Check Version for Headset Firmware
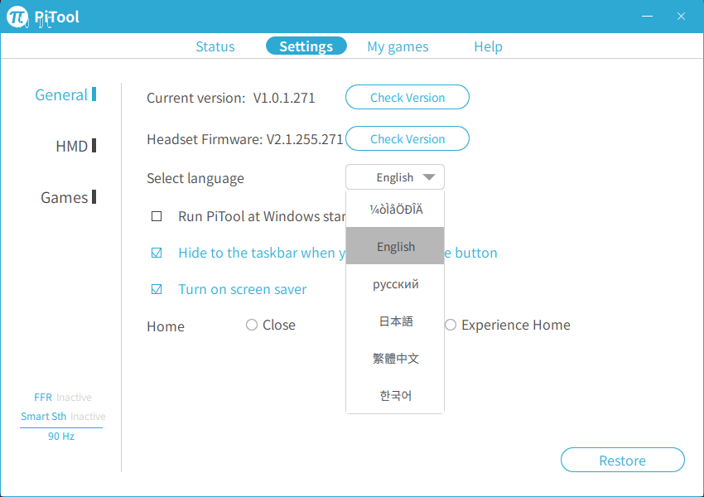704x497 pixels. (407, 138)
